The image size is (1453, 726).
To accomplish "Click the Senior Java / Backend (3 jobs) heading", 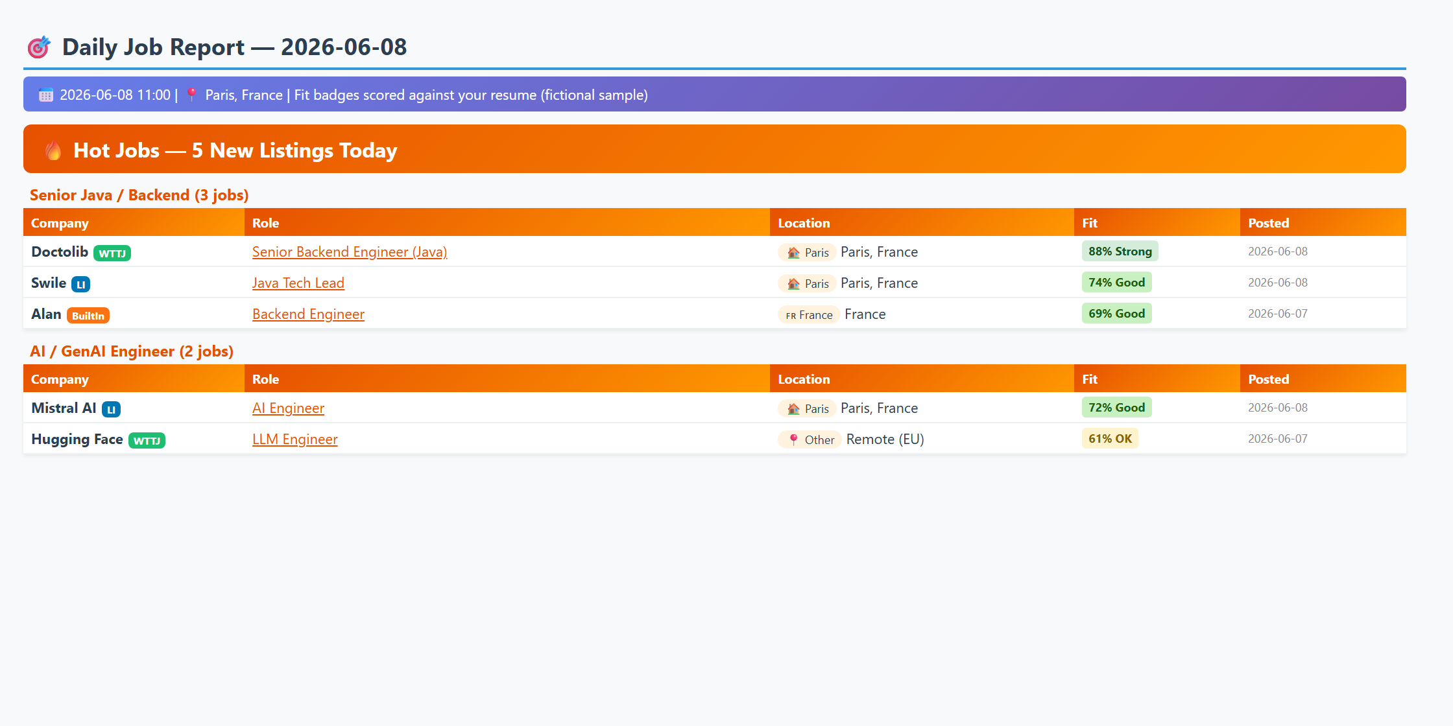I will 139,195.
